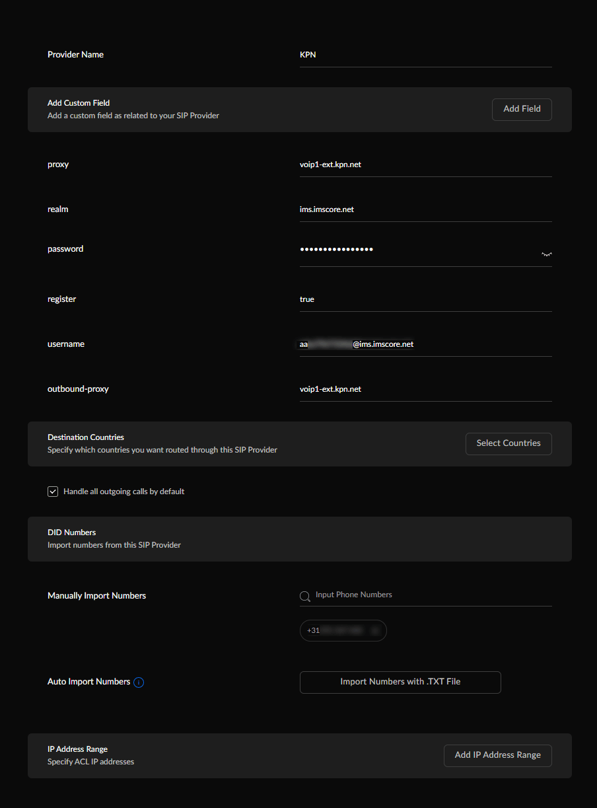Click Import Numbers with .TXT File
Image resolution: width=597 pixels, height=808 pixels.
click(400, 682)
